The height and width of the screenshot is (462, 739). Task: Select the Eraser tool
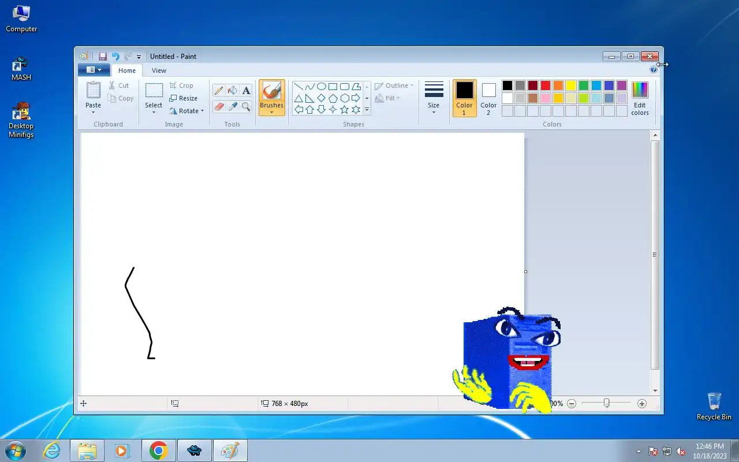pos(219,106)
